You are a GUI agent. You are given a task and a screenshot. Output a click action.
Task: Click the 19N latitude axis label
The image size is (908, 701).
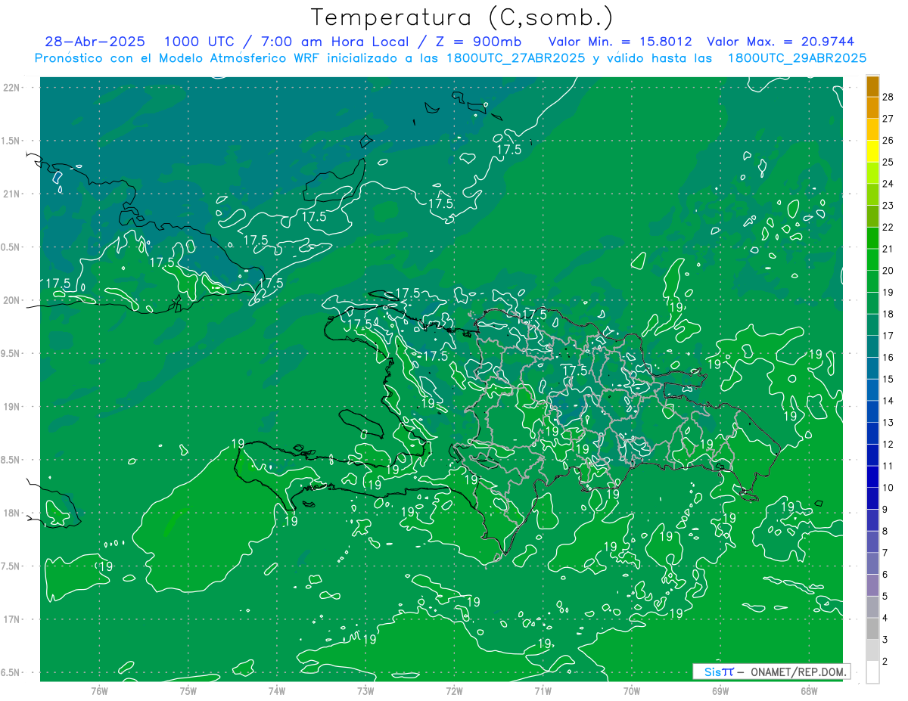pyautogui.click(x=11, y=407)
